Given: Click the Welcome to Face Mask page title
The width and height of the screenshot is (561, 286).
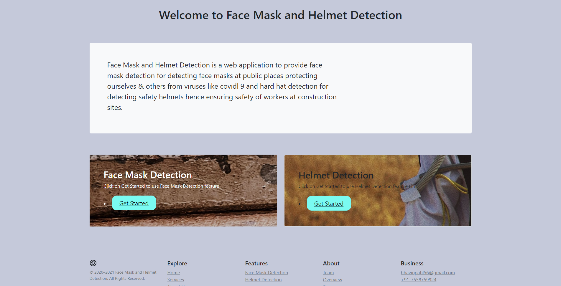Looking at the screenshot, I should coord(281,15).
